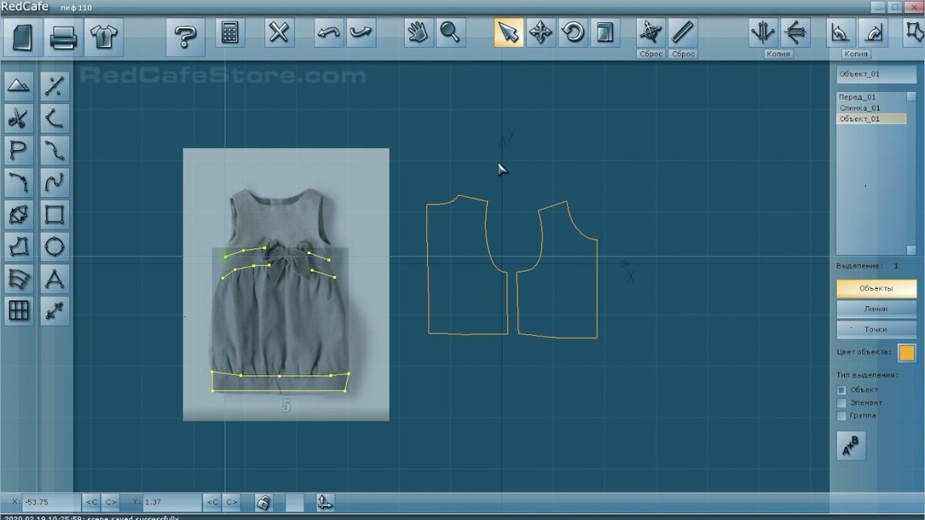Select the mountain triangle tool in left panel

[x=19, y=86]
